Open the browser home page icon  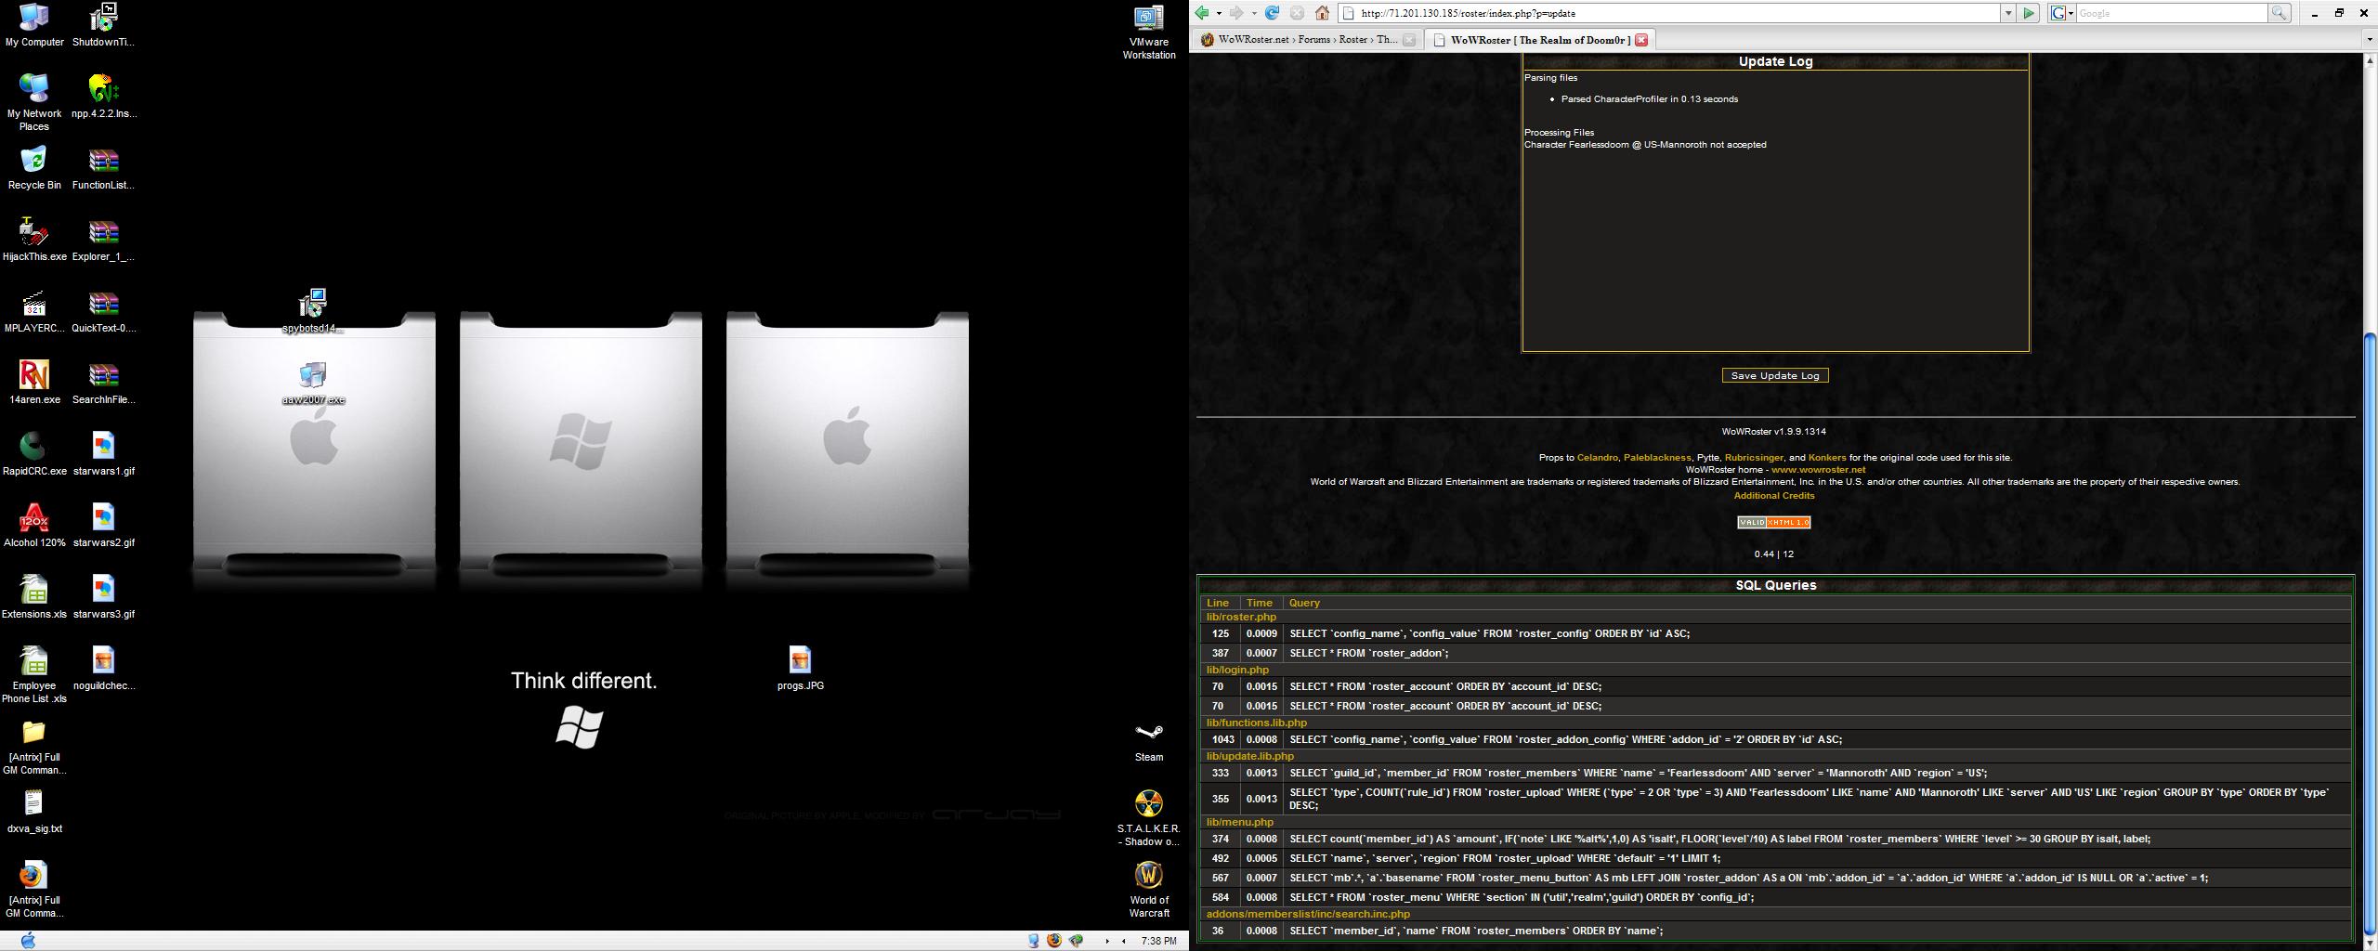coord(1322,13)
